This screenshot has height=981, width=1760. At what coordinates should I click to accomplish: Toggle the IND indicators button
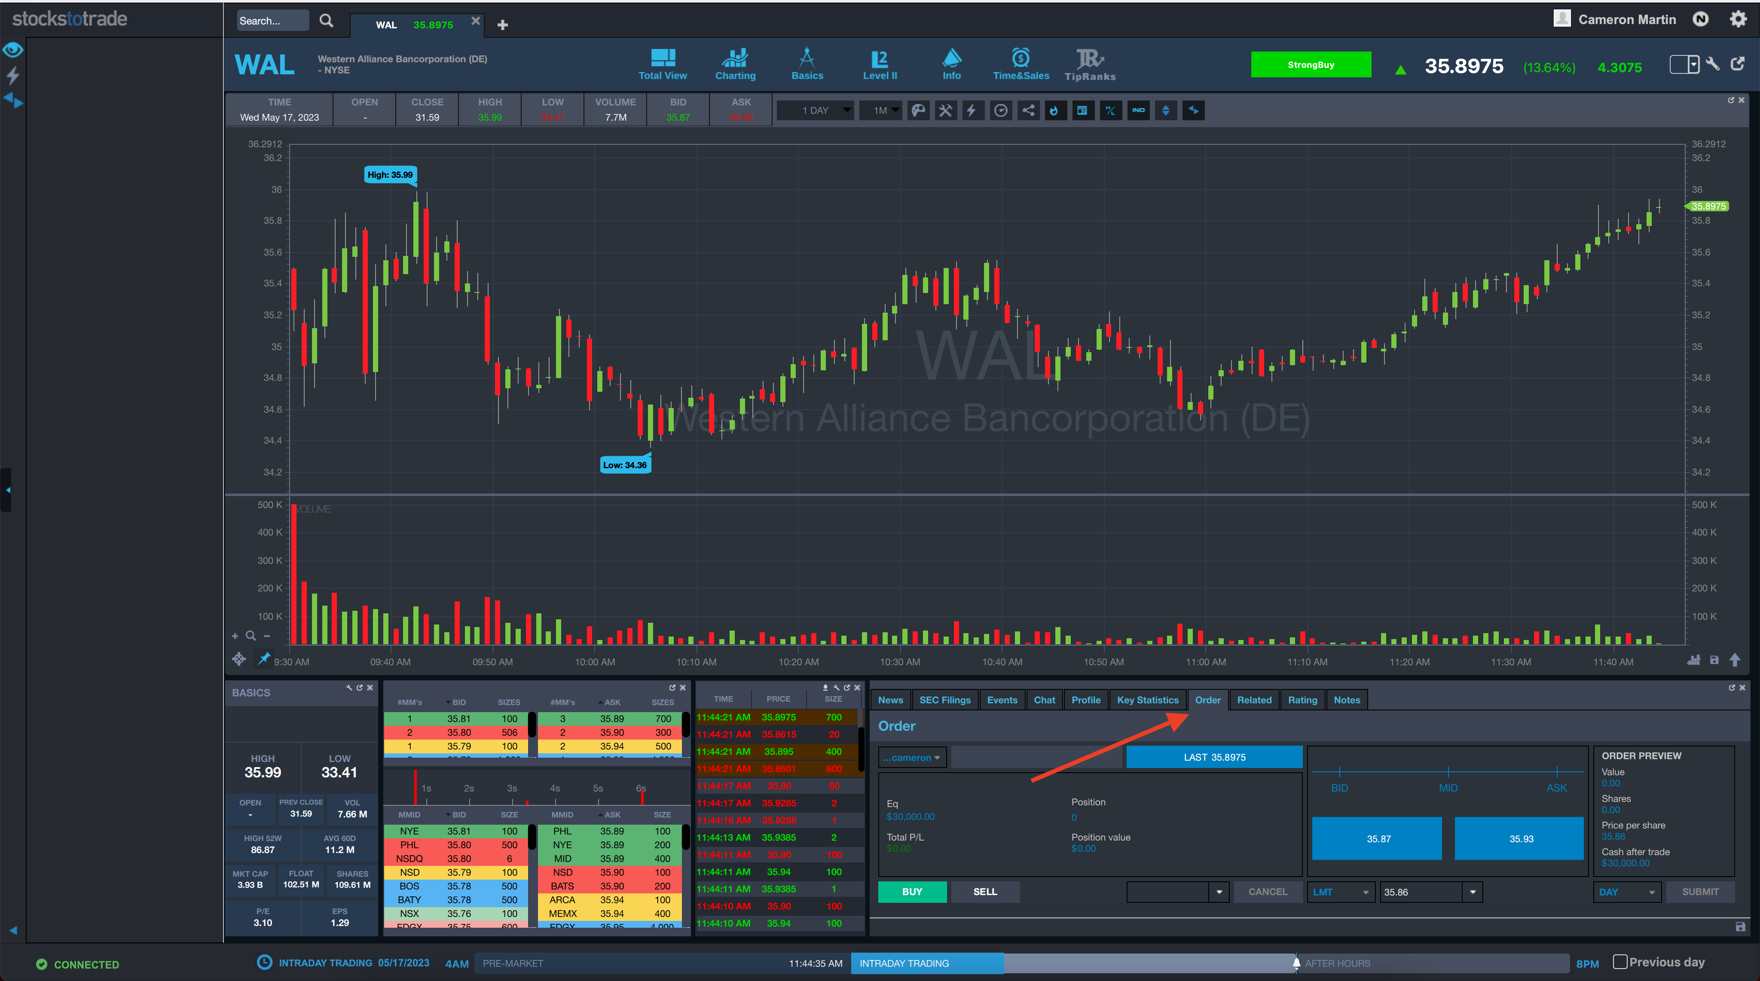tap(1138, 111)
